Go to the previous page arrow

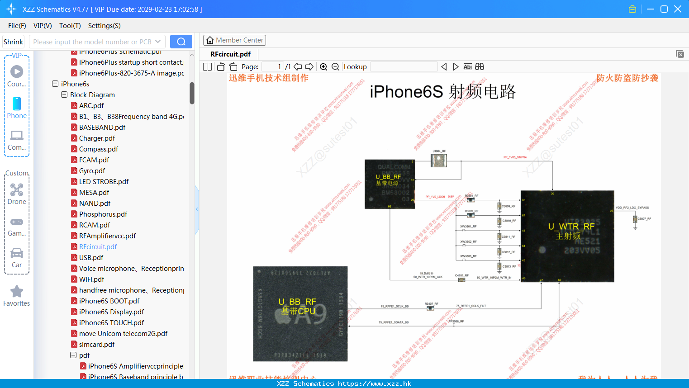(298, 67)
